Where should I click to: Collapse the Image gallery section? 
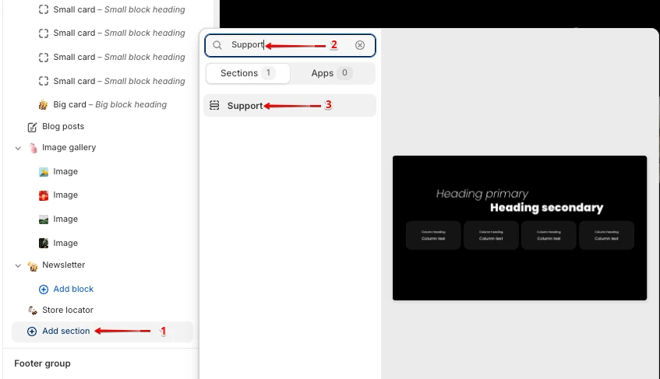click(18, 148)
